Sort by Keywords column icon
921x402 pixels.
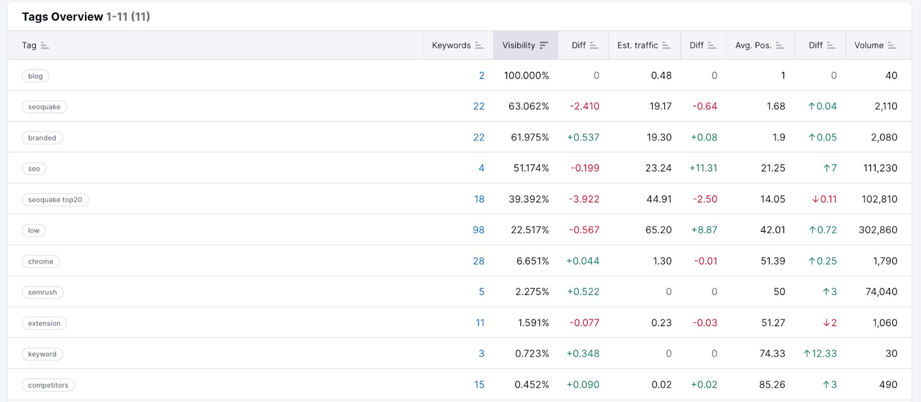[479, 45]
